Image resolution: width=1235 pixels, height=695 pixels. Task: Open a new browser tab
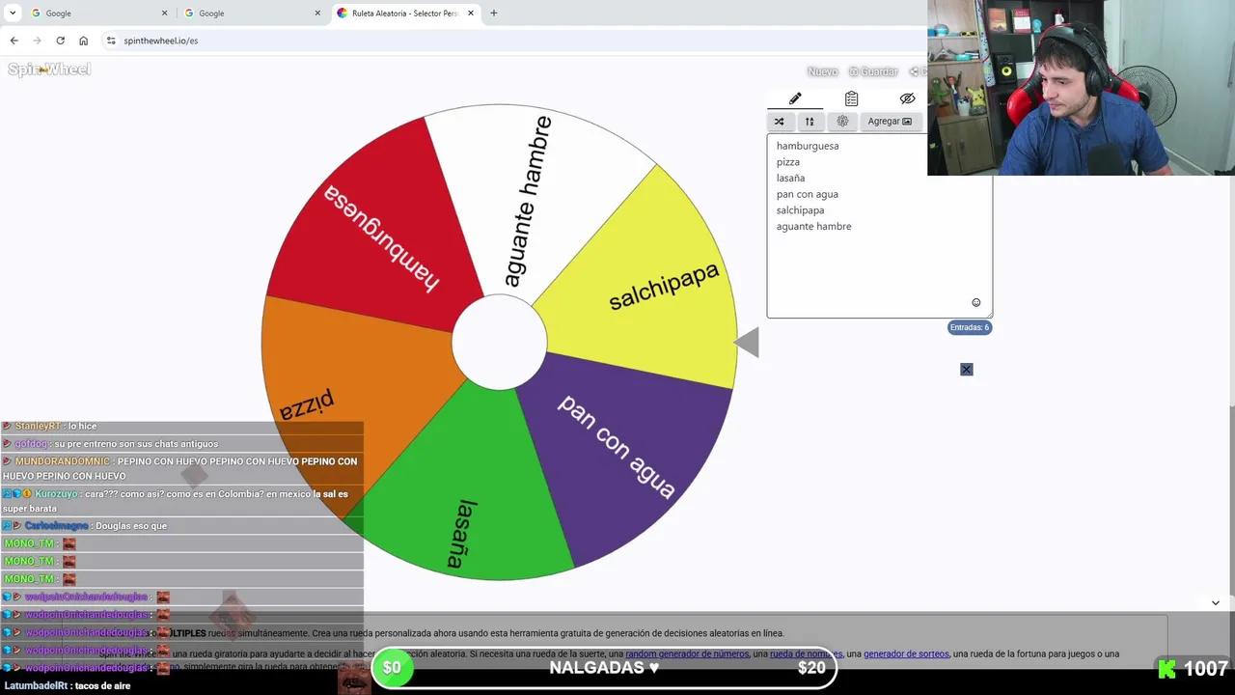(494, 14)
